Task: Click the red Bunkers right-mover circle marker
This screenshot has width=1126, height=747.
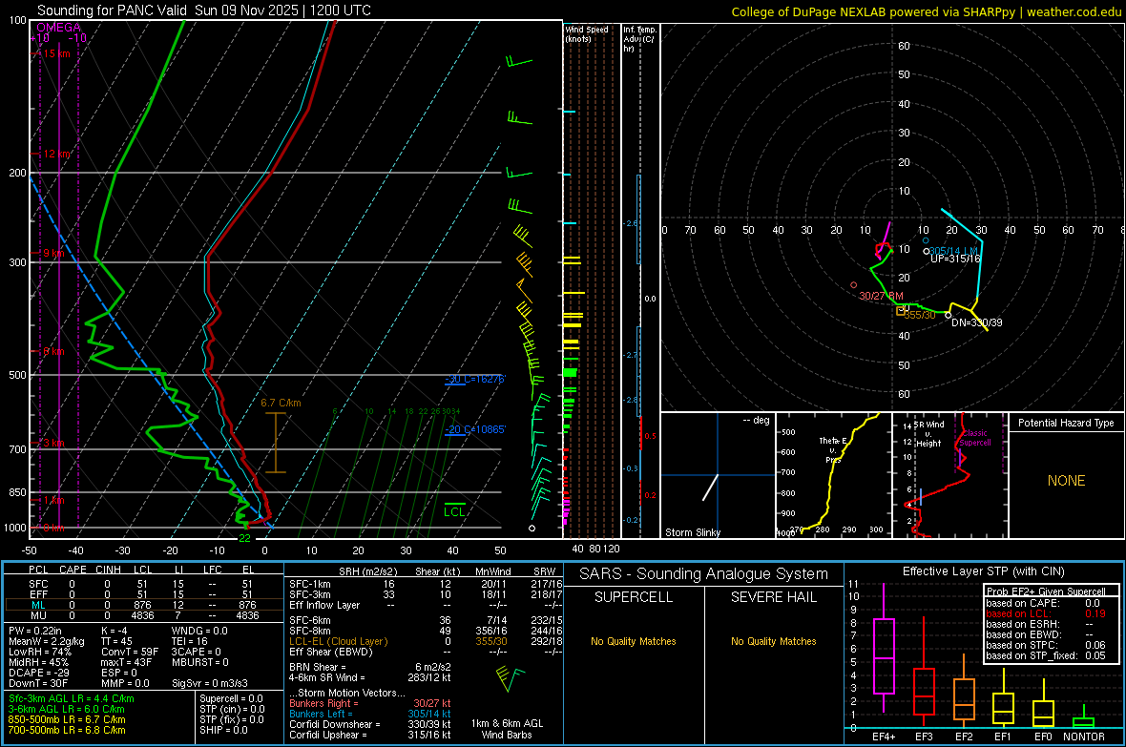Action: click(854, 285)
